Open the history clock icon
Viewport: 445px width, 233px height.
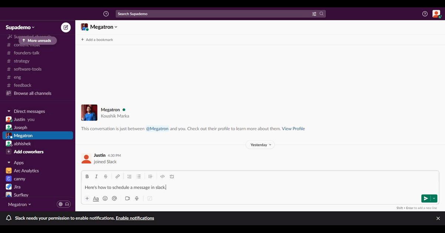tap(106, 14)
